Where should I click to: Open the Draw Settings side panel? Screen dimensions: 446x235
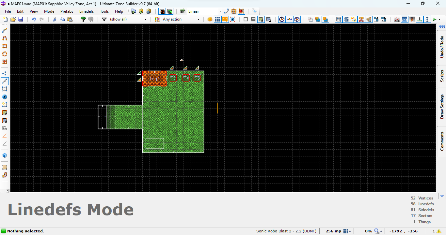(442, 107)
